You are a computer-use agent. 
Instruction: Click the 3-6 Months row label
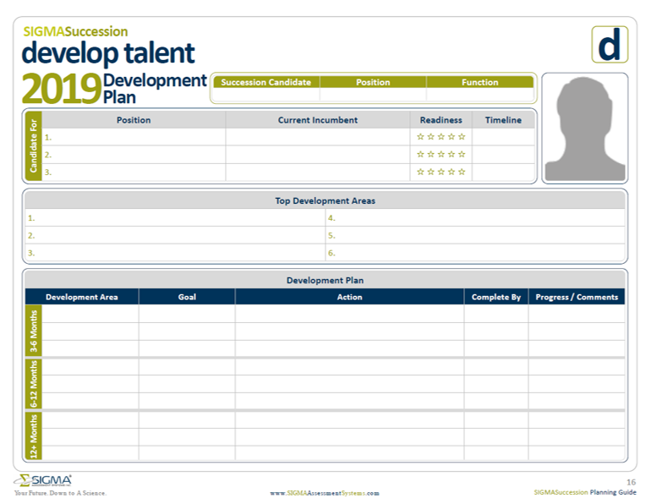(34, 331)
